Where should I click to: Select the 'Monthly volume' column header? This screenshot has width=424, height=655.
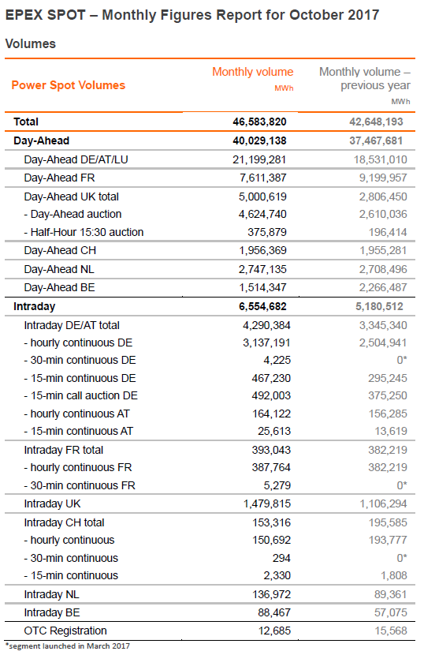[x=253, y=72]
